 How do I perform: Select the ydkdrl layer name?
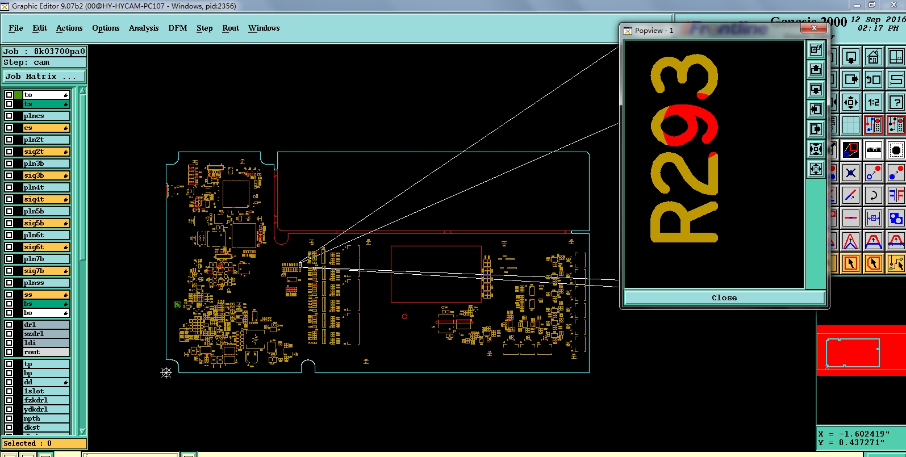tap(46, 409)
